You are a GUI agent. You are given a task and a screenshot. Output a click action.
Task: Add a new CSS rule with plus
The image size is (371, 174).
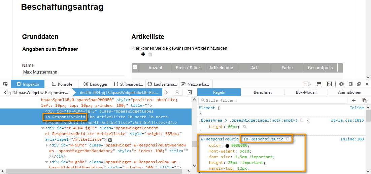tap(354, 100)
